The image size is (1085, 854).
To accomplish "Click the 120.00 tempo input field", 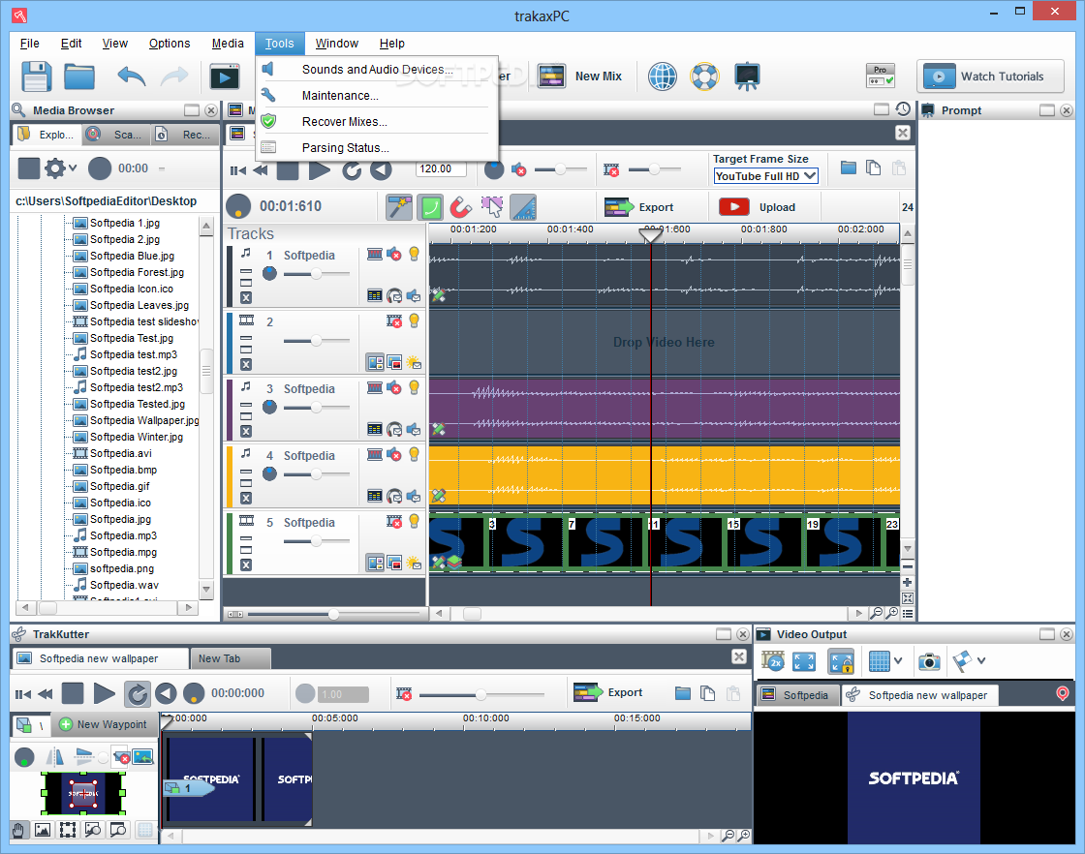I will (x=442, y=168).
